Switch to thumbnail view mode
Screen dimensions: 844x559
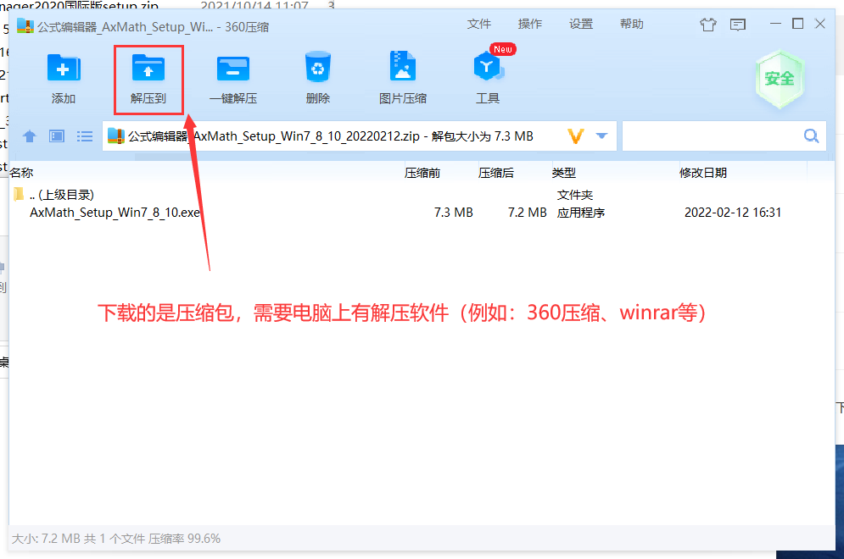pyautogui.click(x=57, y=136)
